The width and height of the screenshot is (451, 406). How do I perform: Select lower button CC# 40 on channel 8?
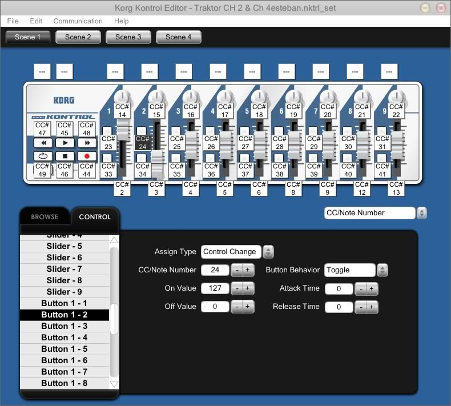348,170
